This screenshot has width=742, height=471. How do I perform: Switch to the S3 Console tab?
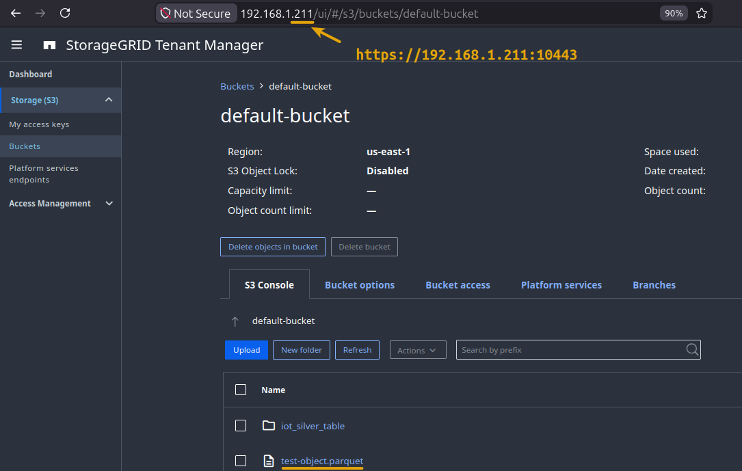tap(269, 284)
